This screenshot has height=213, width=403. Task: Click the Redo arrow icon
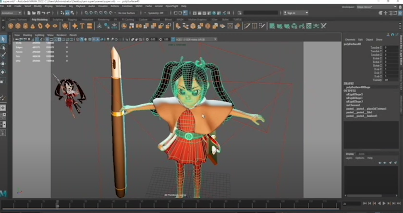pyautogui.click(x=48, y=13)
